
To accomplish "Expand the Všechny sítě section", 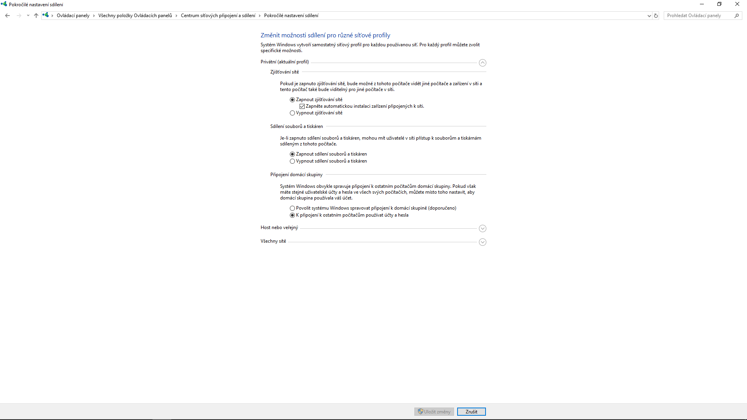I will tap(482, 242).
